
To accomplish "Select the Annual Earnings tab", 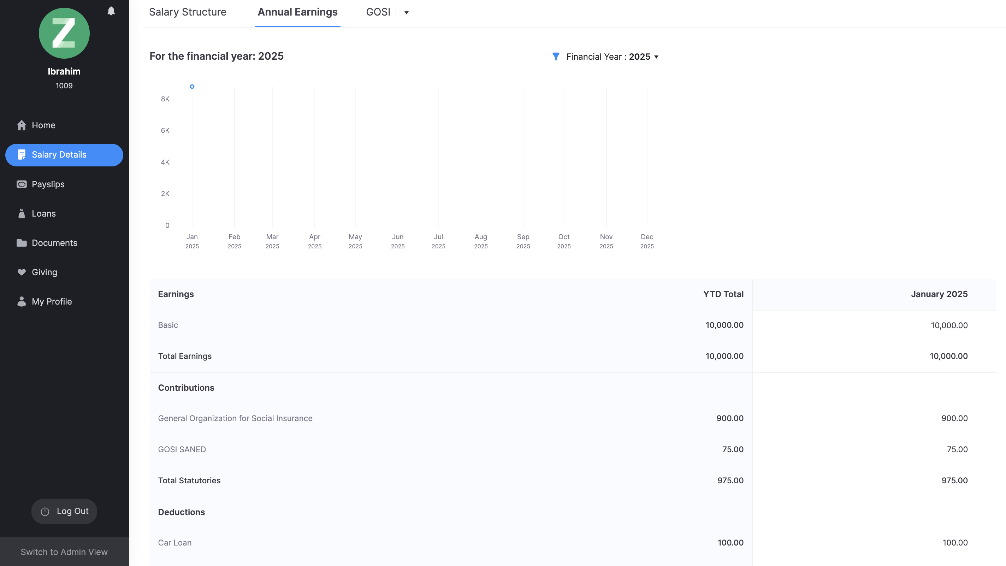I will [297, 12].
